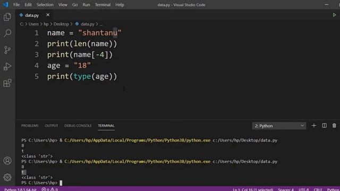Open the Run menu
This screenshot has height=191, width=340.
pos(86,5)
